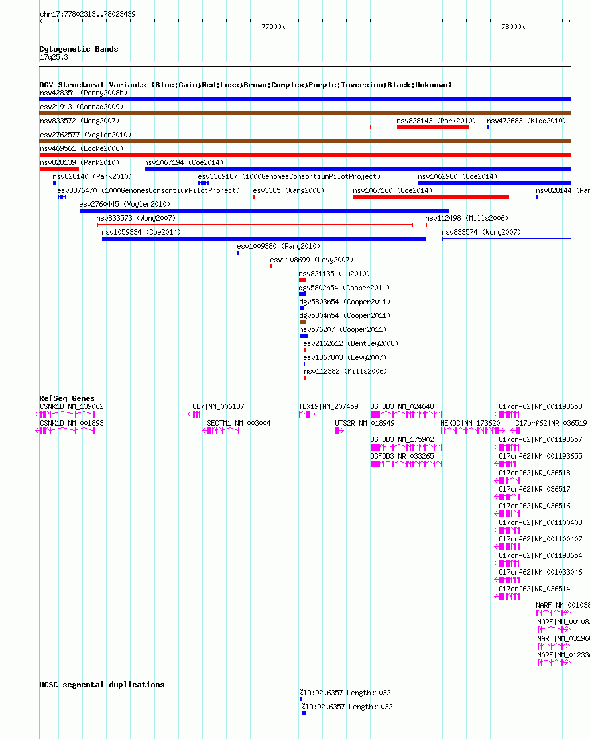Click the esv2762577 (Vogler2010) label

pos(86,135)
